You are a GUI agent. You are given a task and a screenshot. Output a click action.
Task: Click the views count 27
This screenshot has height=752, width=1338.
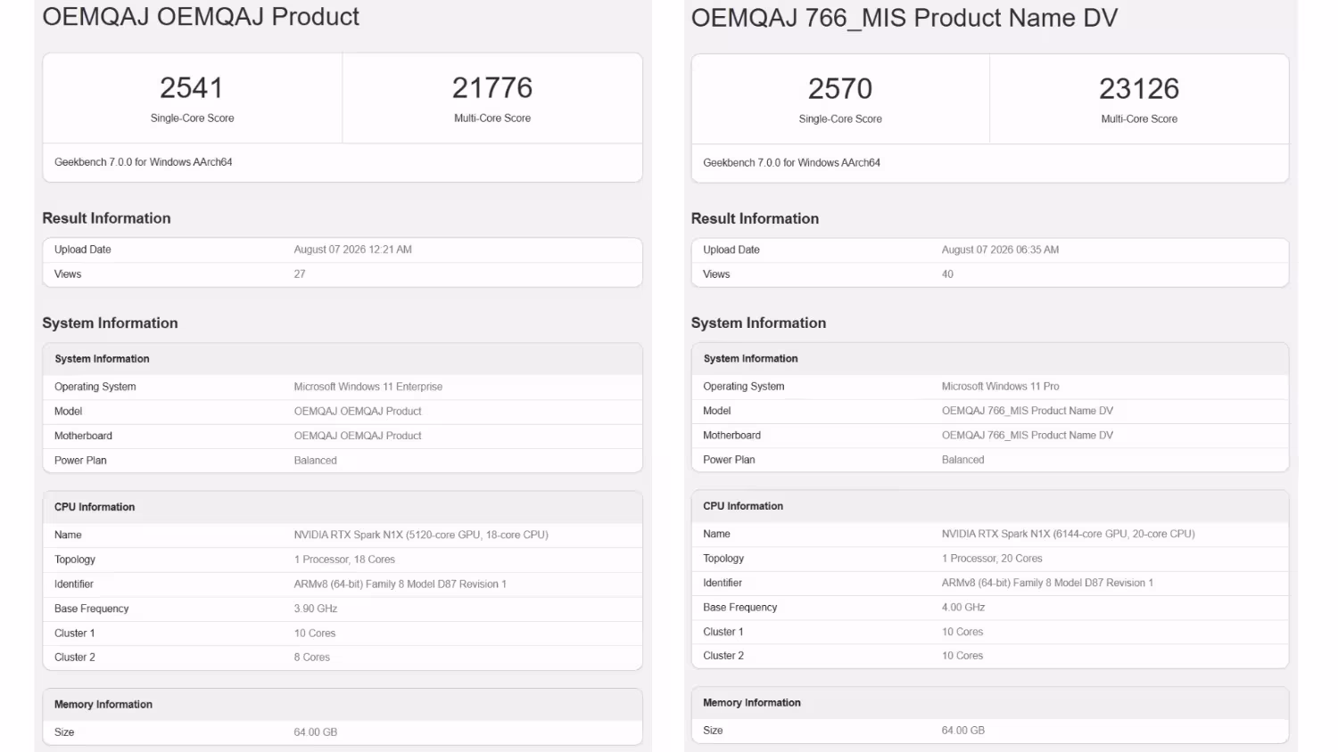point(300,274)
